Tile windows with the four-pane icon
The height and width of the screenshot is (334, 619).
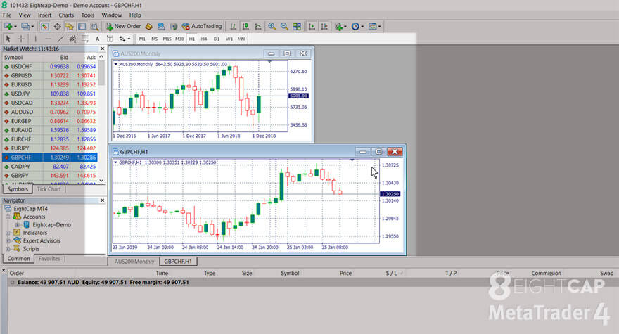[x=297, y=27]
